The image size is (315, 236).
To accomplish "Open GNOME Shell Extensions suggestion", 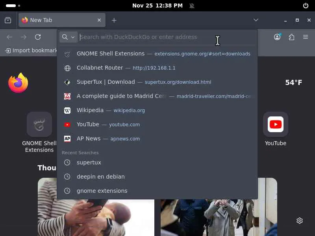I will point(157,54).
